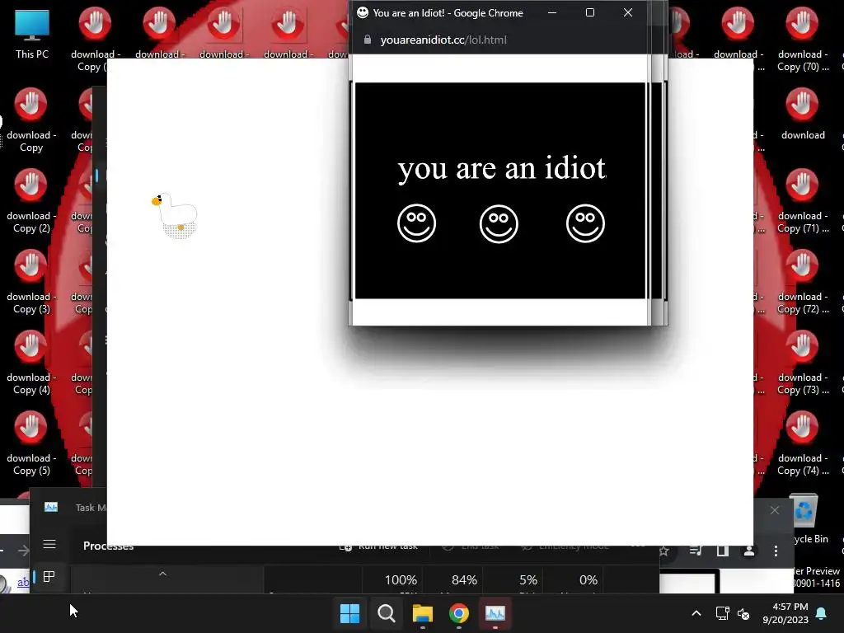Screen dimensions: 844x633
Task: Select the desktop icon labeled just 'download'
Action: pos(802,114)
